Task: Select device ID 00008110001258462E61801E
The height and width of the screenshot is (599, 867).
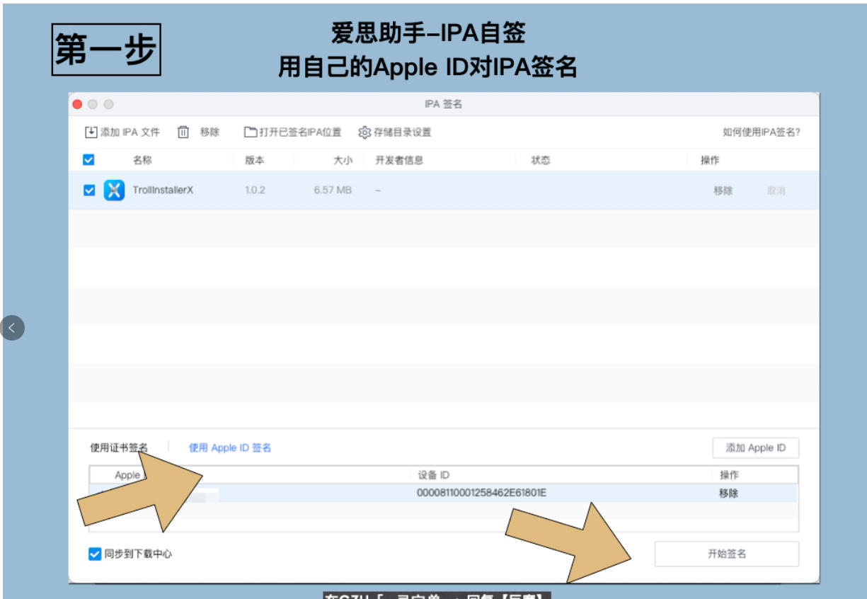Action: pyautogui.click(x=481, y=493)
